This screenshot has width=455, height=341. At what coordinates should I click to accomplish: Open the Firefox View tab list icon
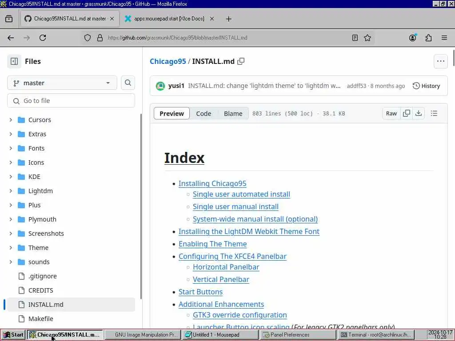click(x=9, y=19)
